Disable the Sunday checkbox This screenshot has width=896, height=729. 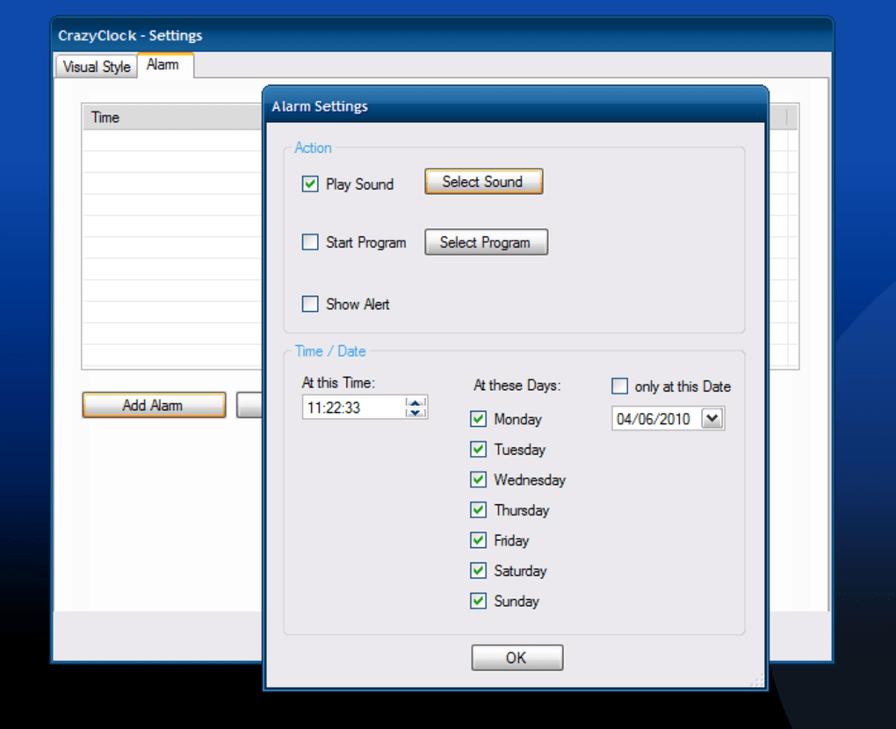(x=479, y=602)
